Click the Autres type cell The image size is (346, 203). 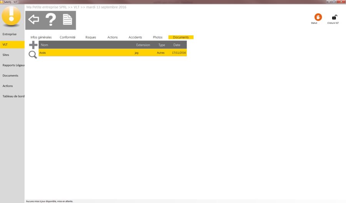[161, 53]
